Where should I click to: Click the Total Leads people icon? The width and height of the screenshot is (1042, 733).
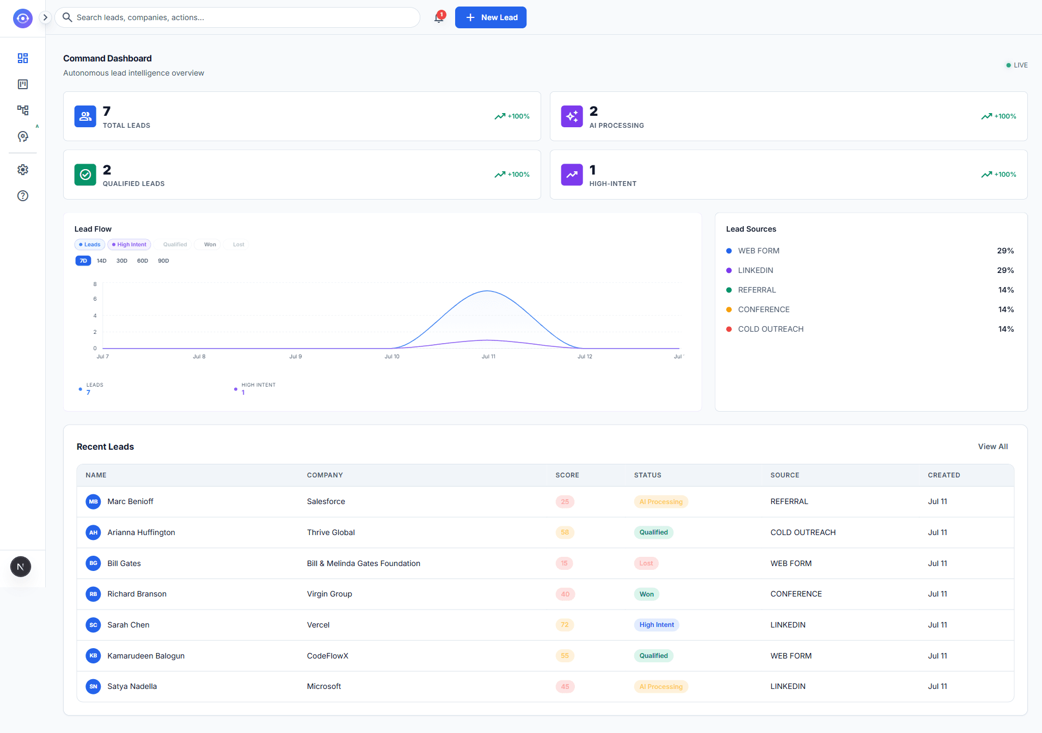tap(85, 116)
